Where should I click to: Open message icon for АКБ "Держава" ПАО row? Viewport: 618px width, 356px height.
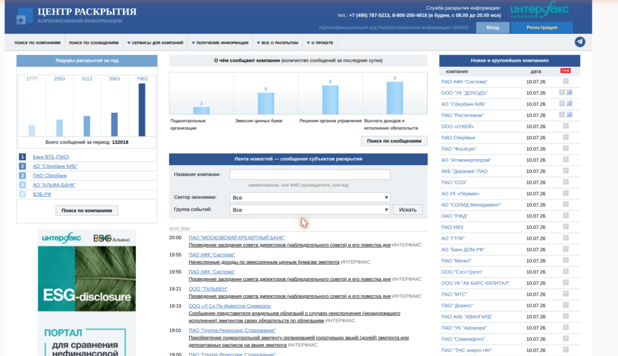[565, 170]
